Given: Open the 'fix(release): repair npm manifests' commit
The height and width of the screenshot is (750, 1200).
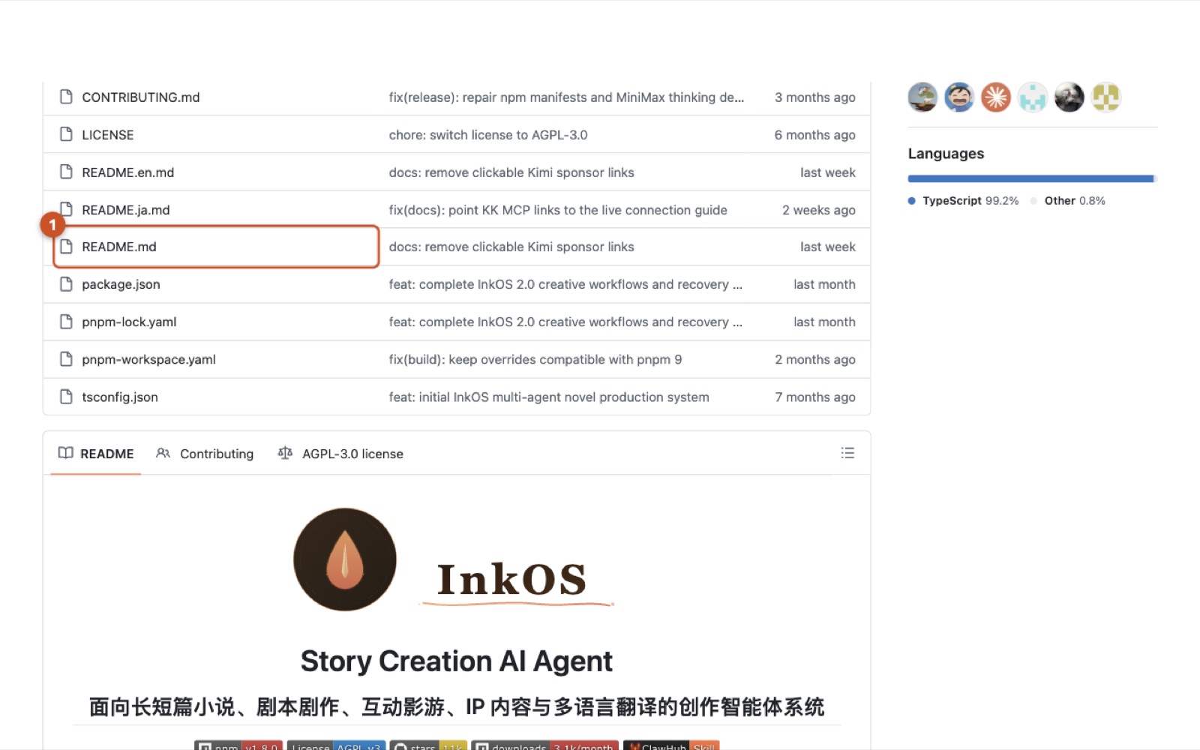Looking at the screenshot, I should [x=566, y=97].
